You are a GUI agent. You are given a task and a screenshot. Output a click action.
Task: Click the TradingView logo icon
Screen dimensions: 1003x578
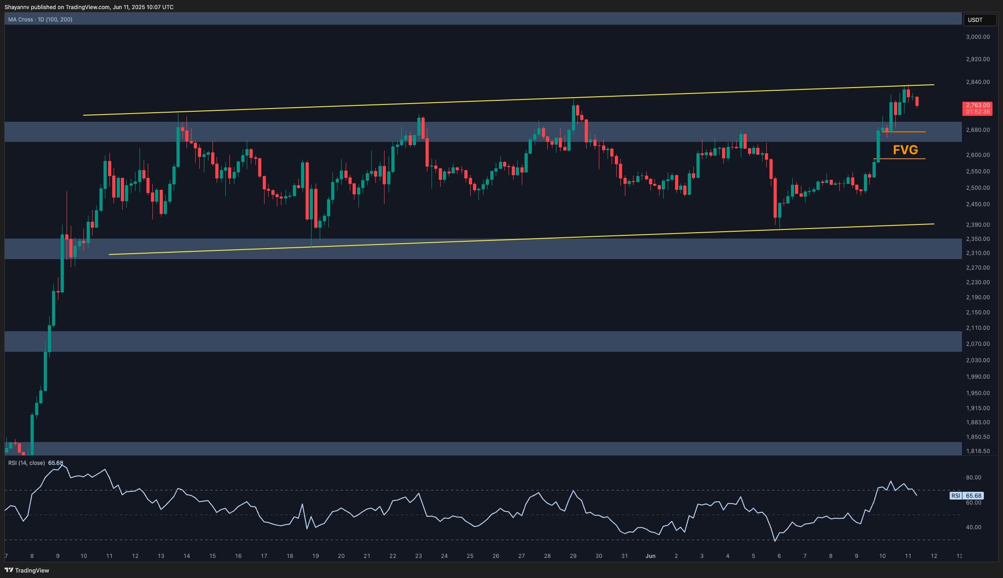(9, 570)
